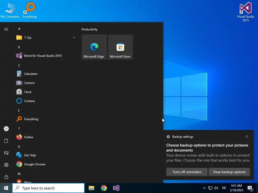Launch Firefox from the app list
Image resolution: width=258 pixels, height=193 pixels.
click(46, 137)
